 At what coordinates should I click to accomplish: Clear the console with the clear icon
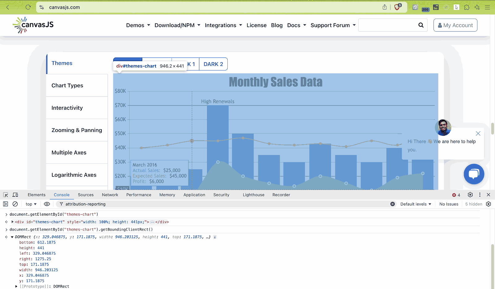[x=15, y=204]
